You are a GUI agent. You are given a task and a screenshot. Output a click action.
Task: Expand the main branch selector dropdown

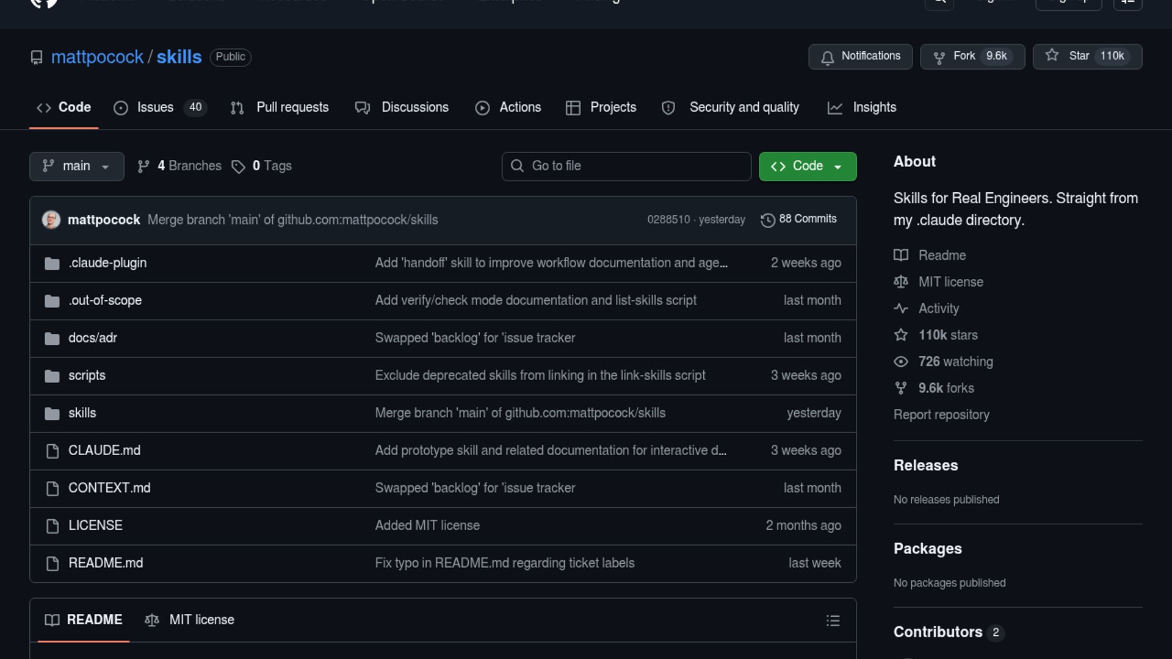click(76, 166)
